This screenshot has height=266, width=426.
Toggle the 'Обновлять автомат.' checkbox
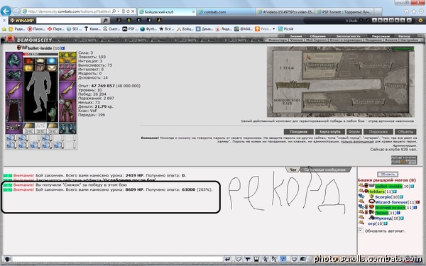[x=361, y=230]
